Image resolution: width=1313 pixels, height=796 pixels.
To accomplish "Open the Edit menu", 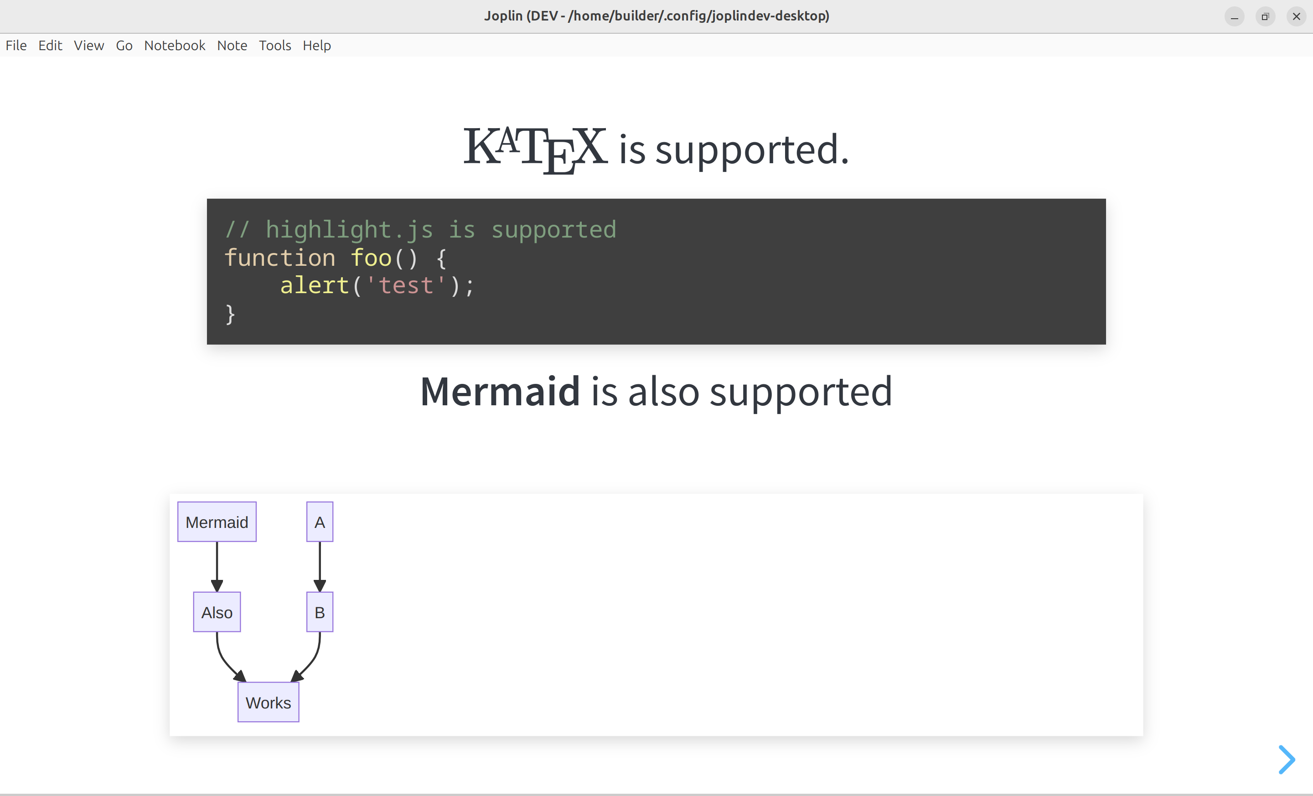I will coord(50,45).
